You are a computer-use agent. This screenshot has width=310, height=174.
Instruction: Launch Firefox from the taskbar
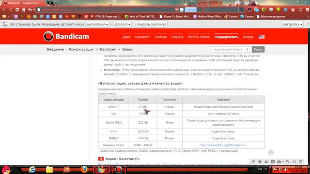tap(84, 170)
